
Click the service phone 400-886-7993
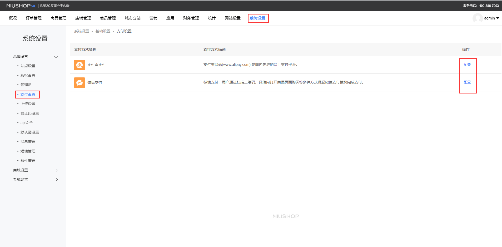(489, 6)
